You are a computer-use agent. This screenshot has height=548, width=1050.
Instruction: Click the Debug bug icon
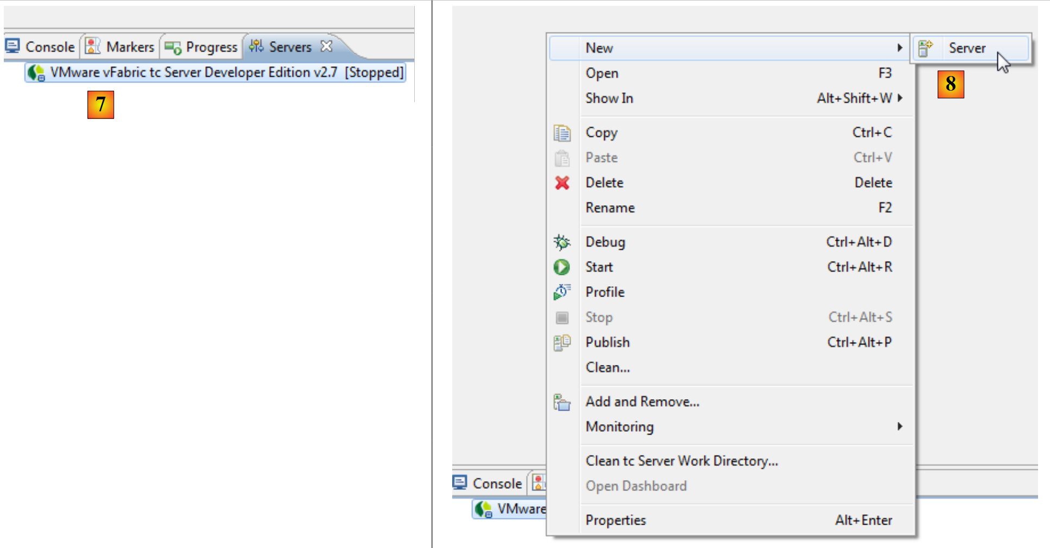point(562,242)
